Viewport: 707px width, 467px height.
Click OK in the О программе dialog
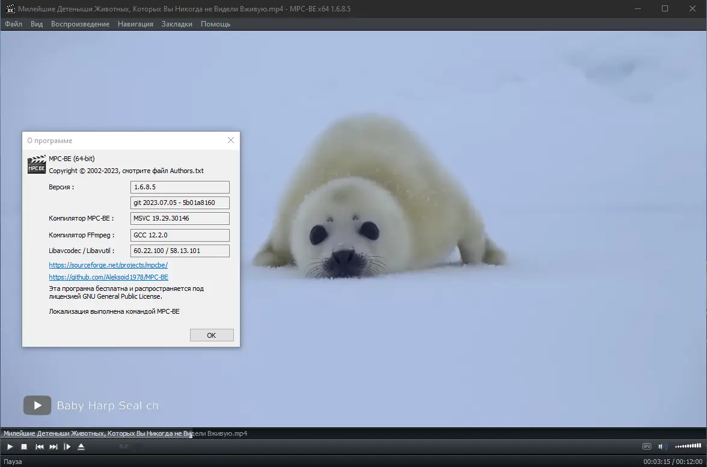(211, 335)
